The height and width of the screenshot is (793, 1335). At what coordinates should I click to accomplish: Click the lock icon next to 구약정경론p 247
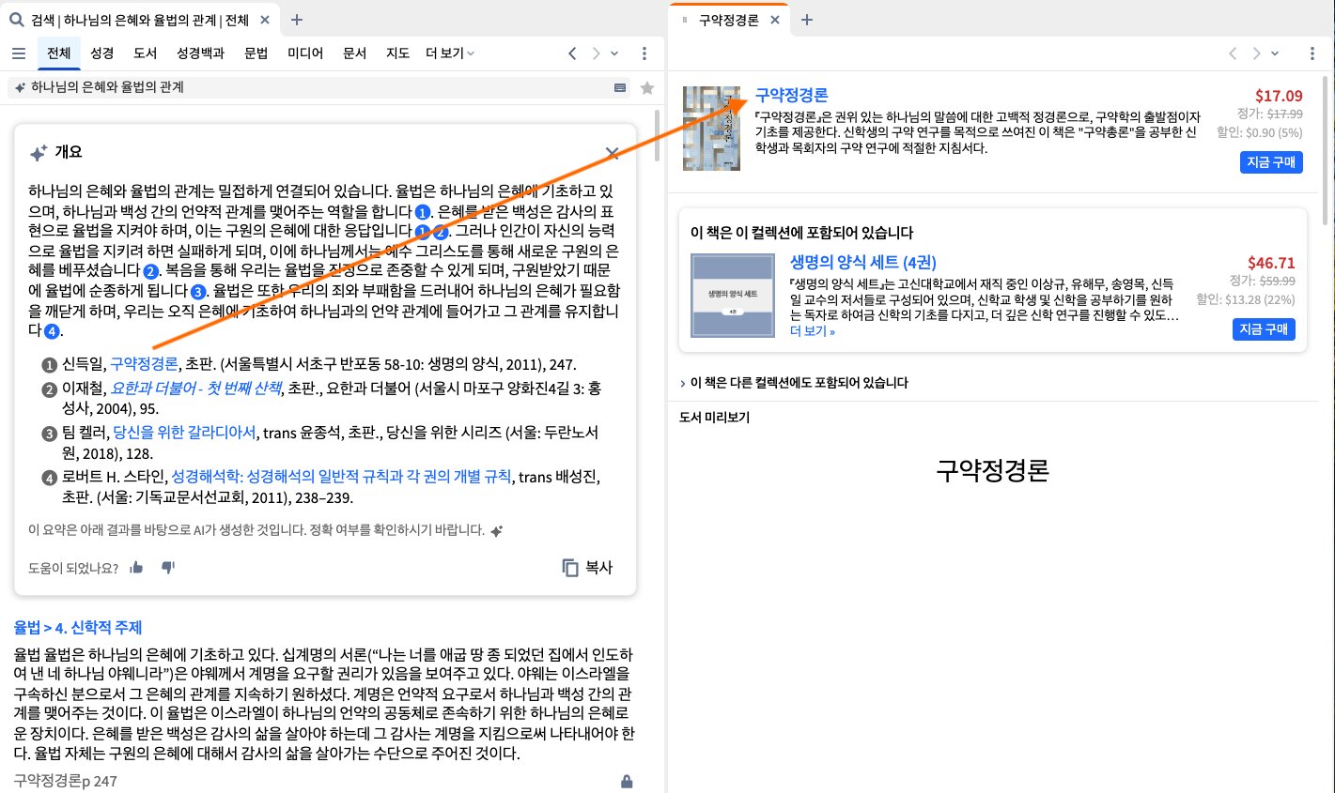click(627, 781)
